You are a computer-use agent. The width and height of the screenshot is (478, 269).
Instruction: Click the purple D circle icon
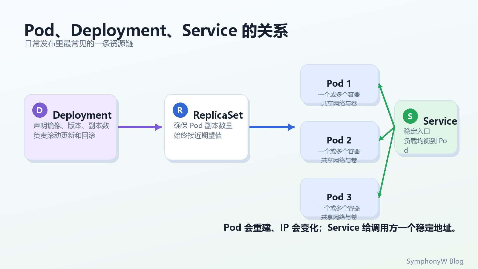pos(40,110)
